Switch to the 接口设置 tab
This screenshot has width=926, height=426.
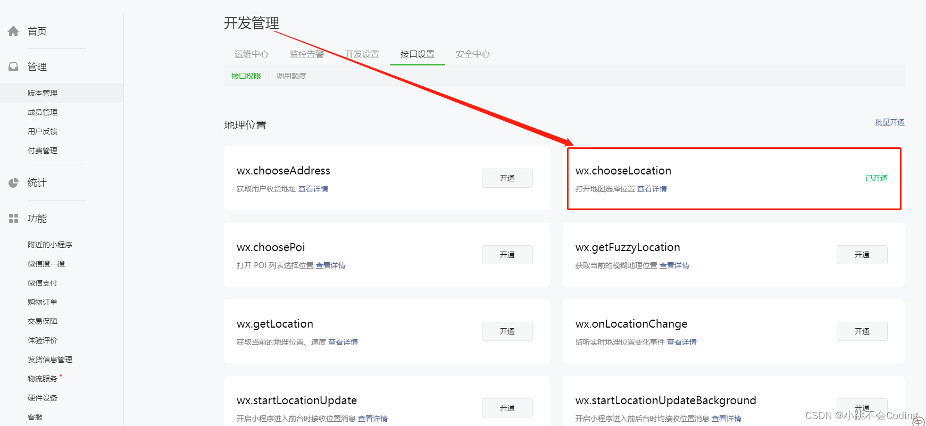[x=418, y=54]
